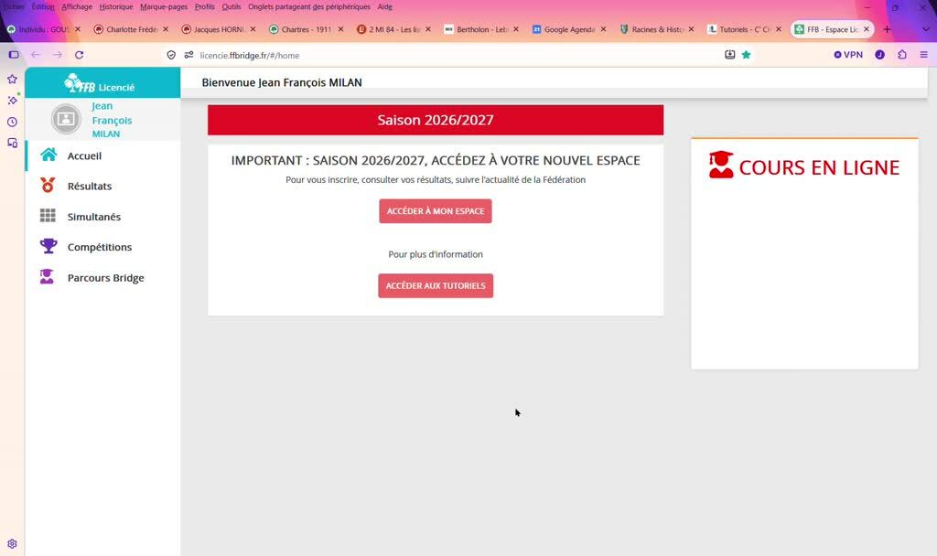The image size is (937, 556).
Task: Expand the list all tabs chevron
Action: (925, 29)
